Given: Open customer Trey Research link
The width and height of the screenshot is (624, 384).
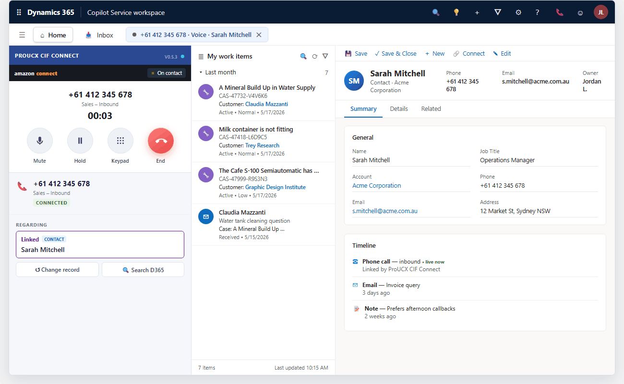Looking at the screenshot, I should coord(262,145).
